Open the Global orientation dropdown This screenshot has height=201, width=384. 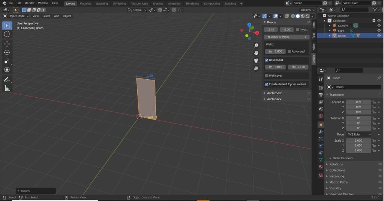click(137, 10)
